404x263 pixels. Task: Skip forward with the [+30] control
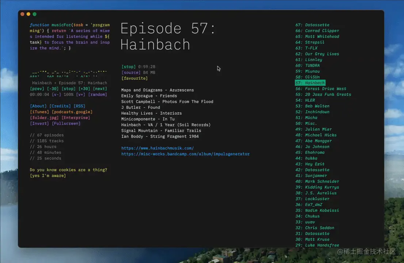(x=84, y=89)
